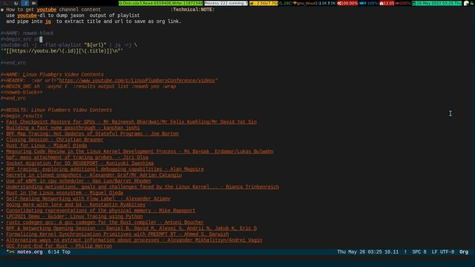The width and height of the screenshot is (475, 267).
Task: Click the green date and time block
Action: pyautogui.click(x=437, y=3)
